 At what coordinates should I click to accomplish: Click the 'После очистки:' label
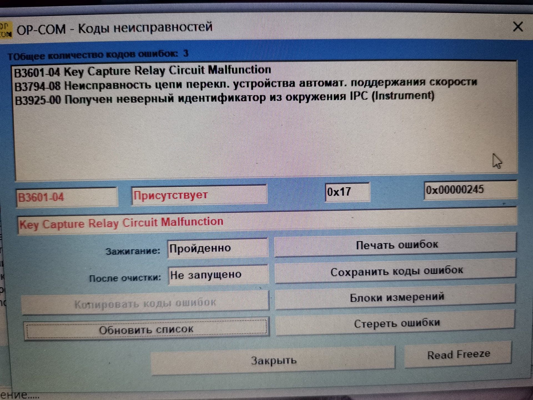[125, 278]
